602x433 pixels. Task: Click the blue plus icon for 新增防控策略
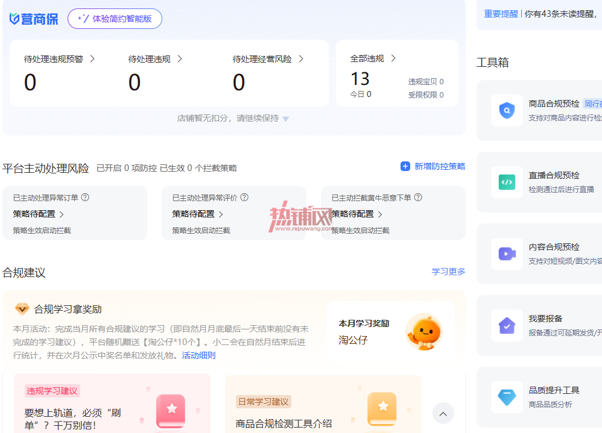point(405,166)
